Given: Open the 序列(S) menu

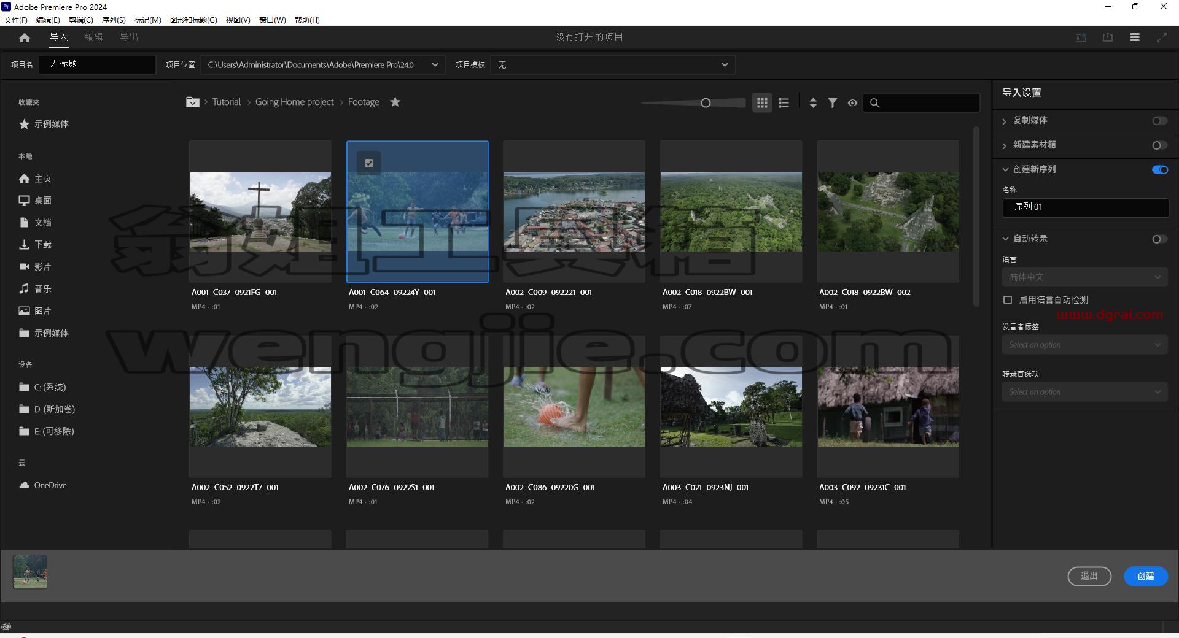Looking at the screenshot, I should tap(114, 20).
